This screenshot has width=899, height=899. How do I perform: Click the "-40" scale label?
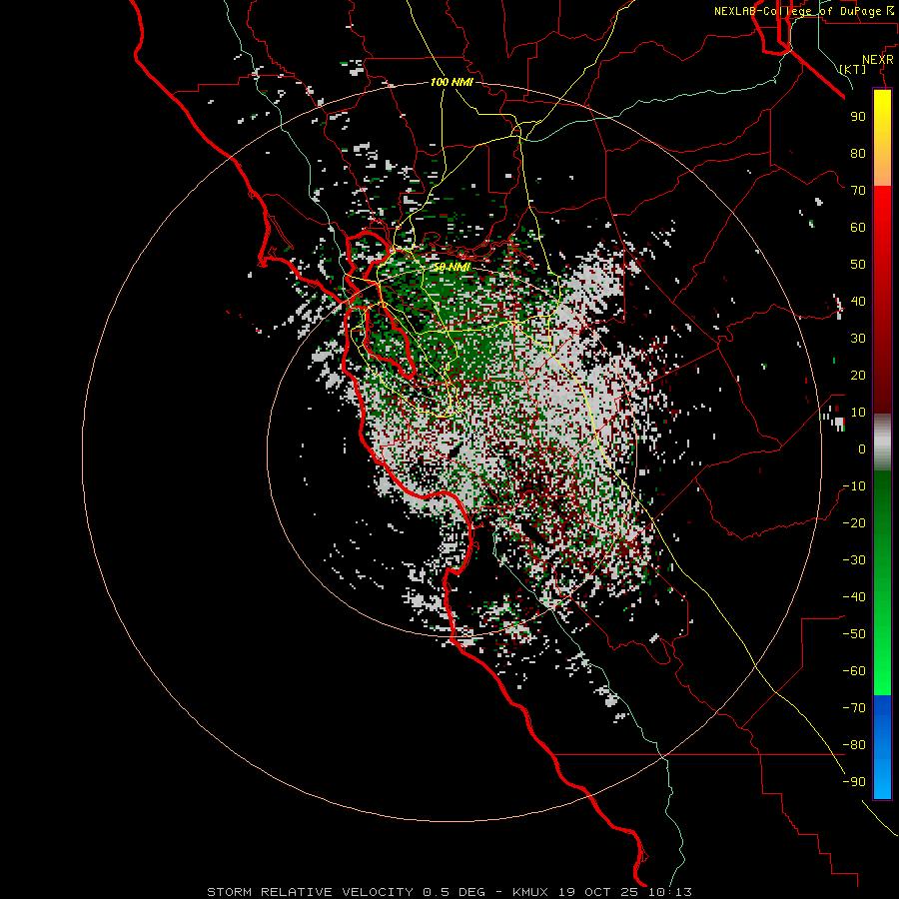point(854,597)
